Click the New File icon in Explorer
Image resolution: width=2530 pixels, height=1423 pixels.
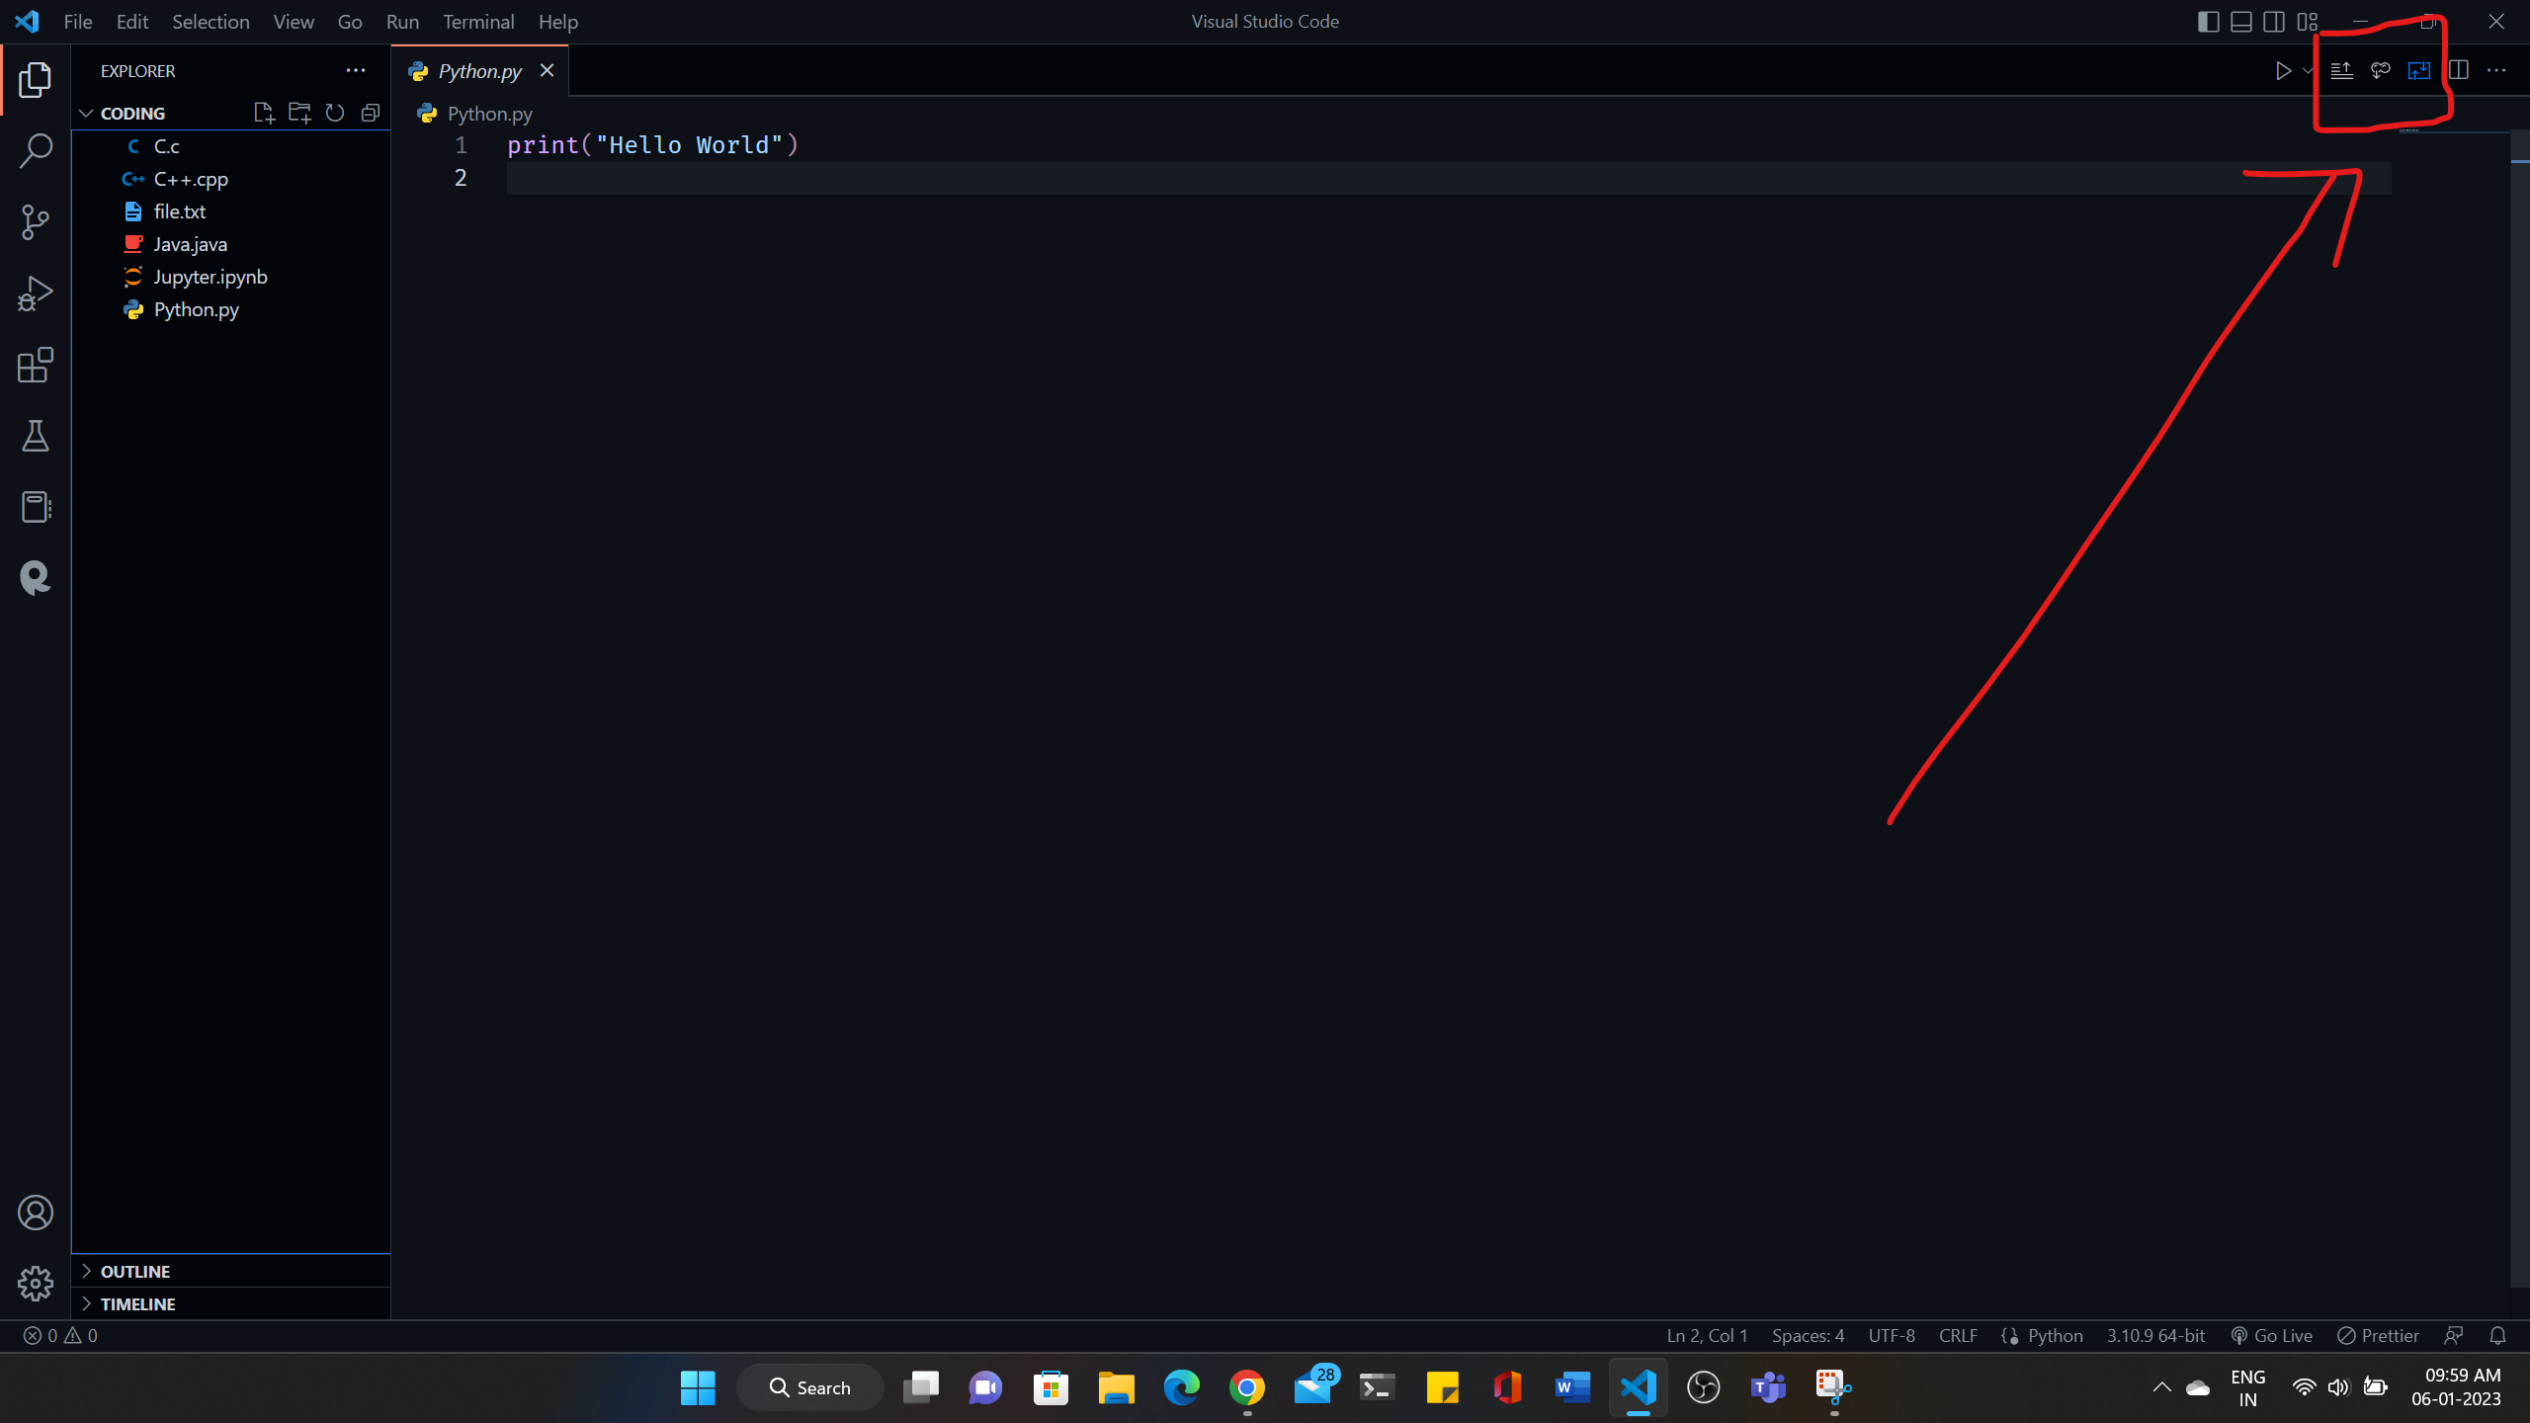click(263, 113)
